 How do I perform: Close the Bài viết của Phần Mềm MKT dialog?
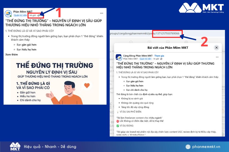[x=217, y=48]
